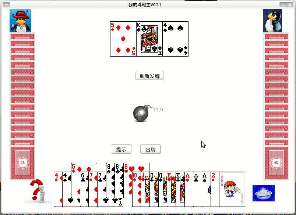
Task: Click the blue monkey face avatar
Action: pos(264,193)
